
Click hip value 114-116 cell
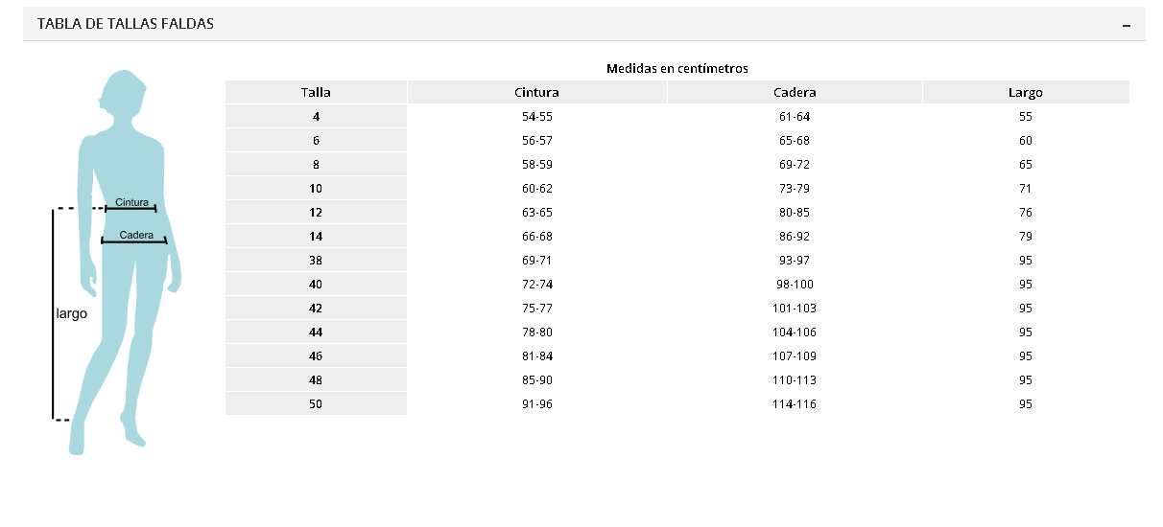tap(795, 404)
